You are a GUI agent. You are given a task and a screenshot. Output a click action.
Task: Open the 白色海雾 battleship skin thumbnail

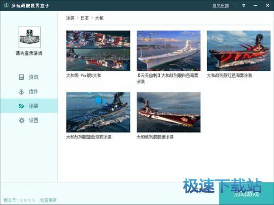point(169,51)
